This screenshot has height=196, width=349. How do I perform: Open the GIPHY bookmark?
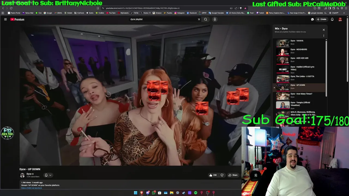(x=203, y=13)
